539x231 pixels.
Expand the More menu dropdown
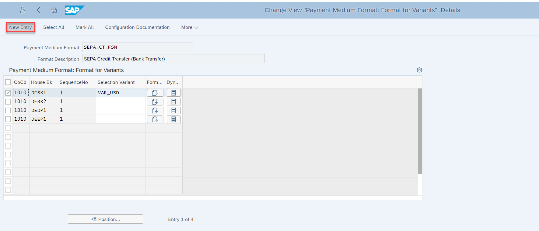190,27
